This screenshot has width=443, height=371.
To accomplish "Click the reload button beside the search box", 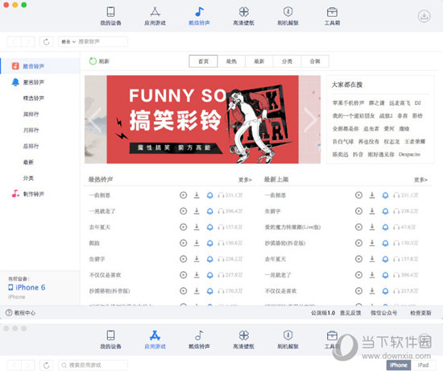I will click(x=47, y=42).
